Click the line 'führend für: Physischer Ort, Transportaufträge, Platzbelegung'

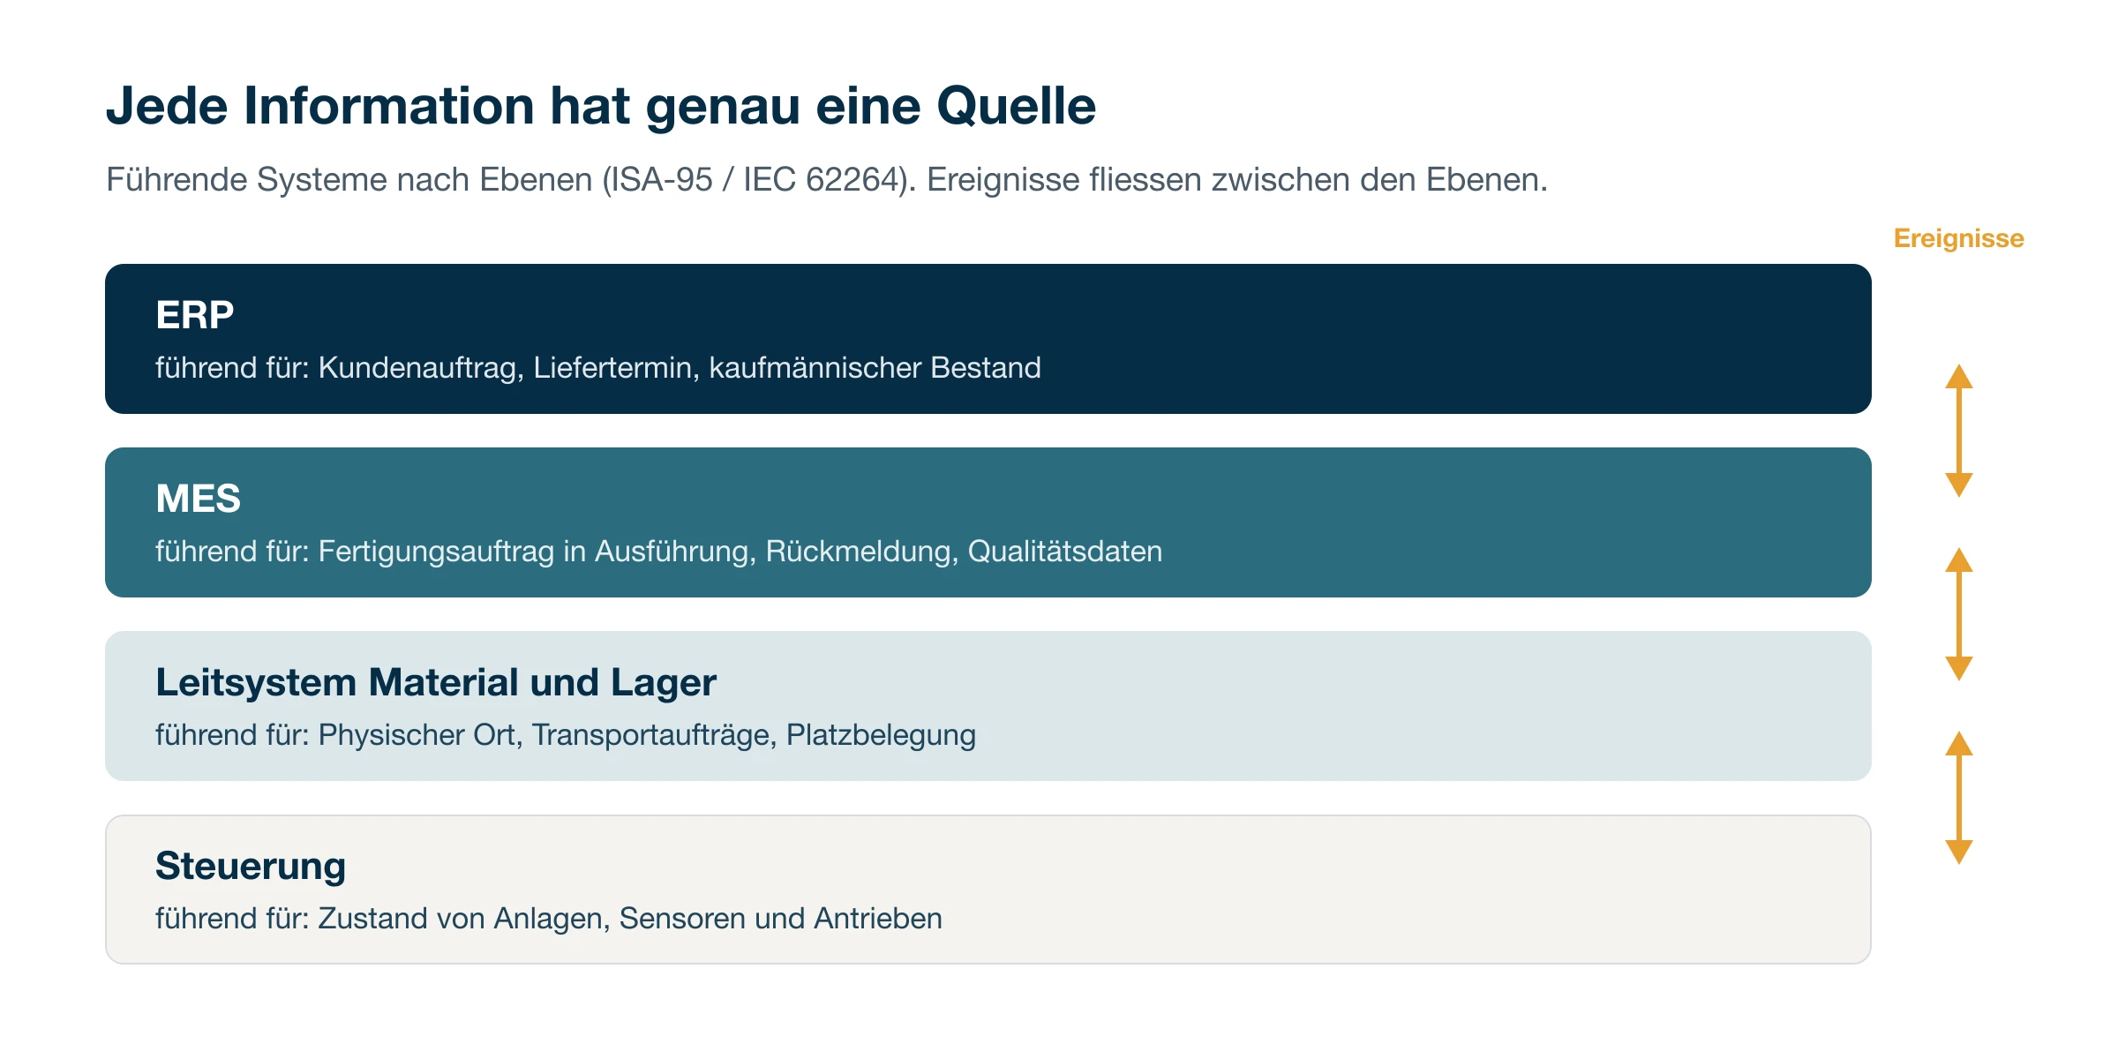566,735
